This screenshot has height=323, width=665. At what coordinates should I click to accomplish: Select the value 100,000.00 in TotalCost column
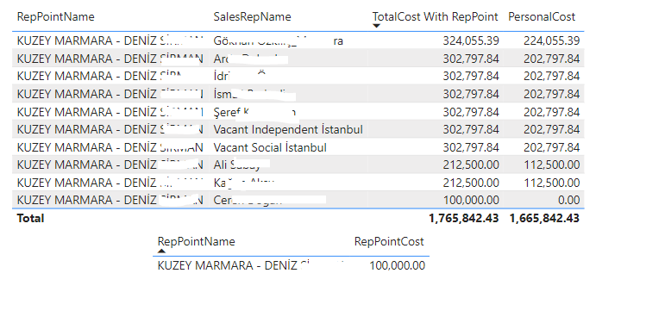point(471,200)
